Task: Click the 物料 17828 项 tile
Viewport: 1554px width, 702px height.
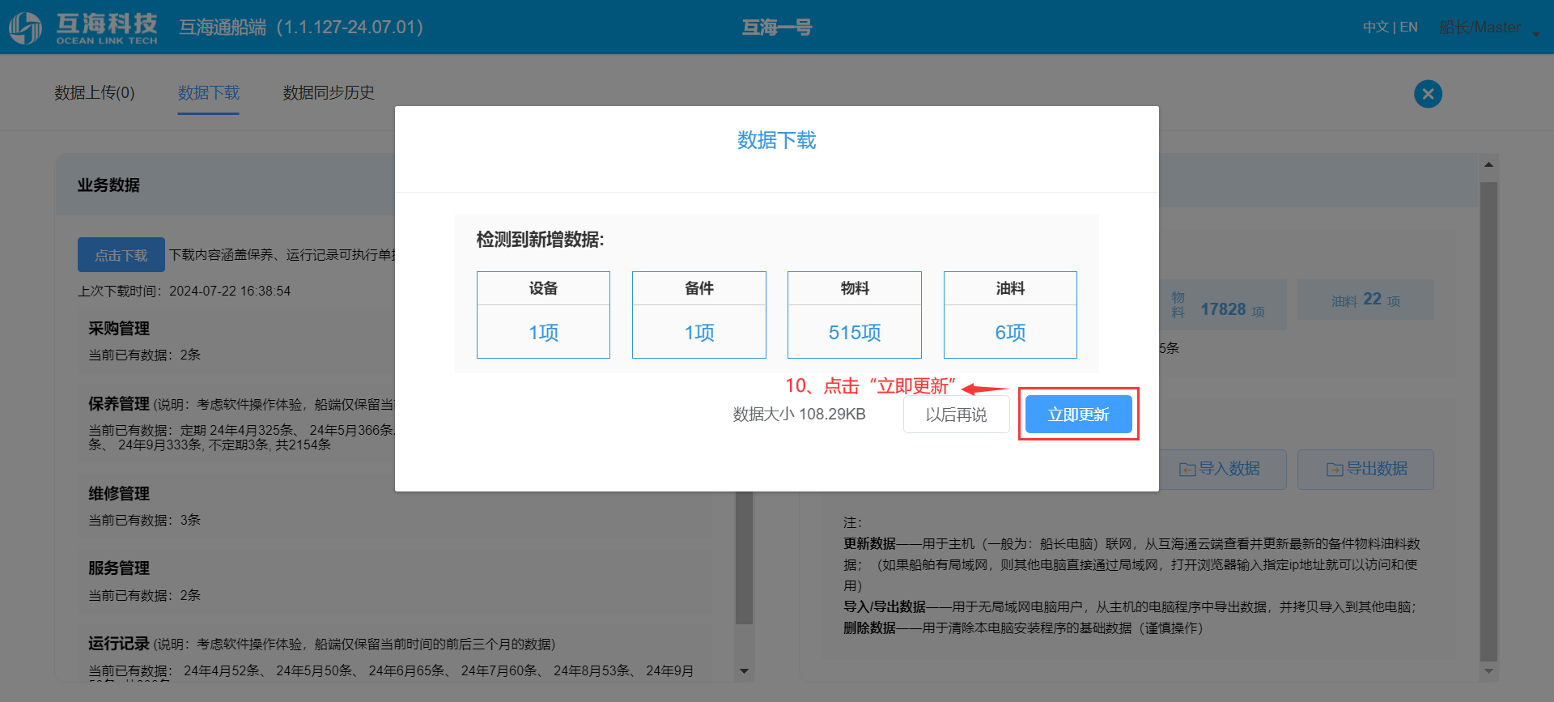Action: tap(1223, 305)
